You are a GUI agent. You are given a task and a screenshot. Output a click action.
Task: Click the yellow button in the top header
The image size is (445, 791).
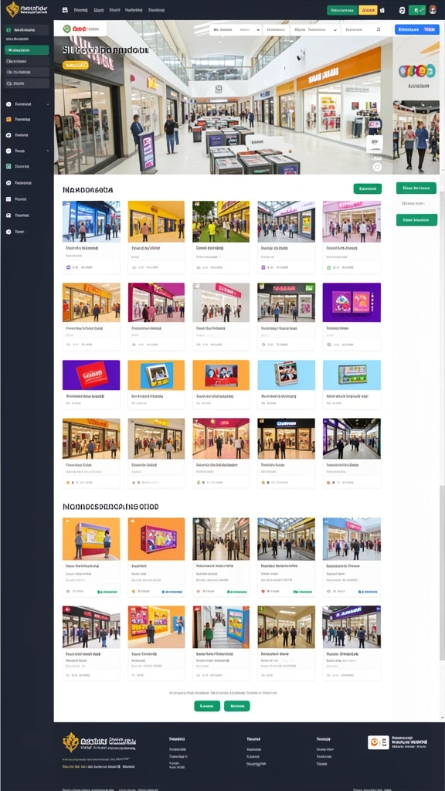coord(368,10)
